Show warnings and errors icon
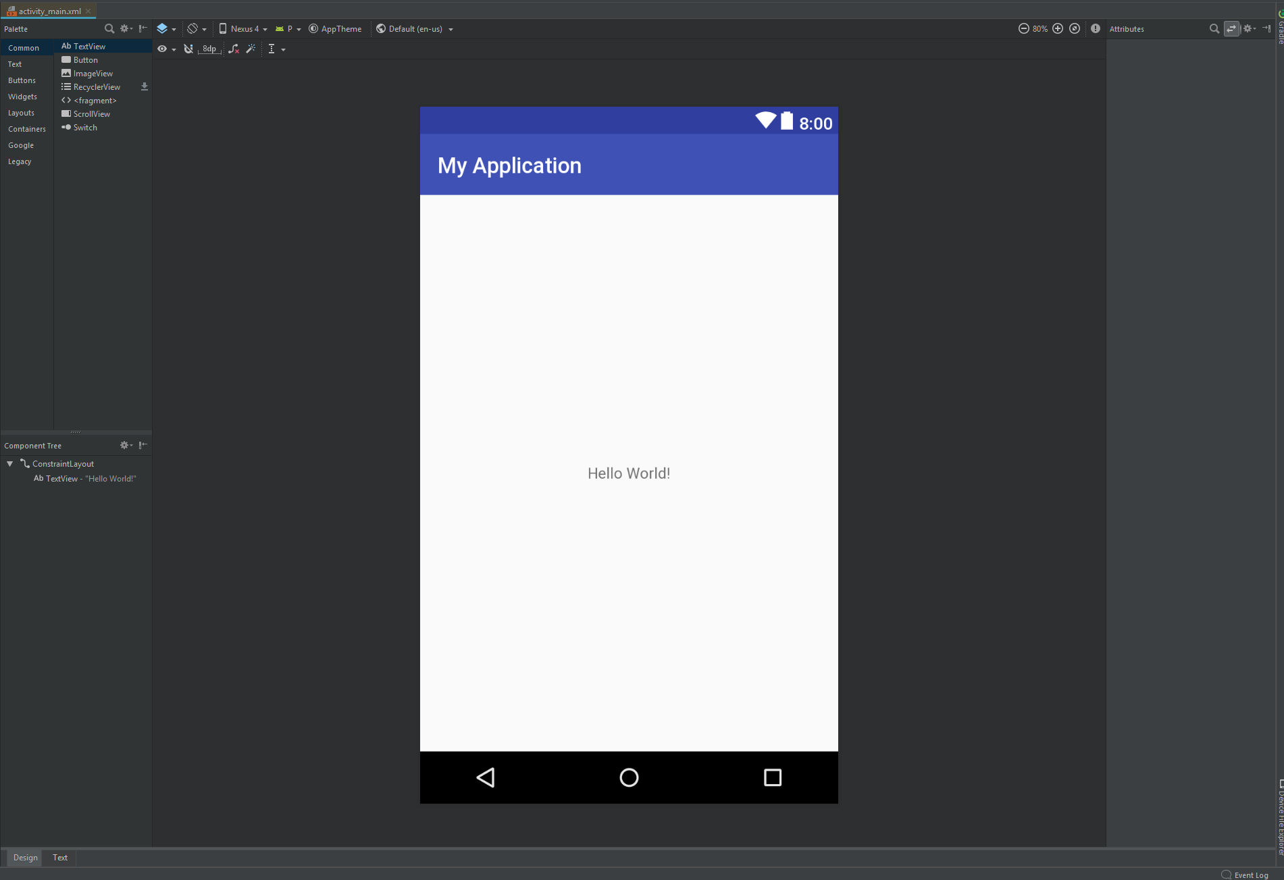Viewport: 1284px width, 880px height. pyautogui.click(x=1096, y=28)
